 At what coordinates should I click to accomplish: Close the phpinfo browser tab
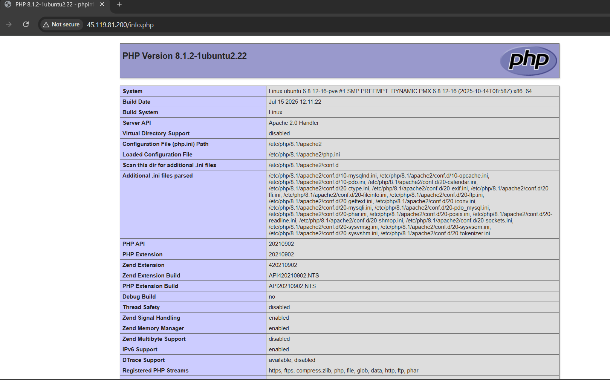[102, 5]
